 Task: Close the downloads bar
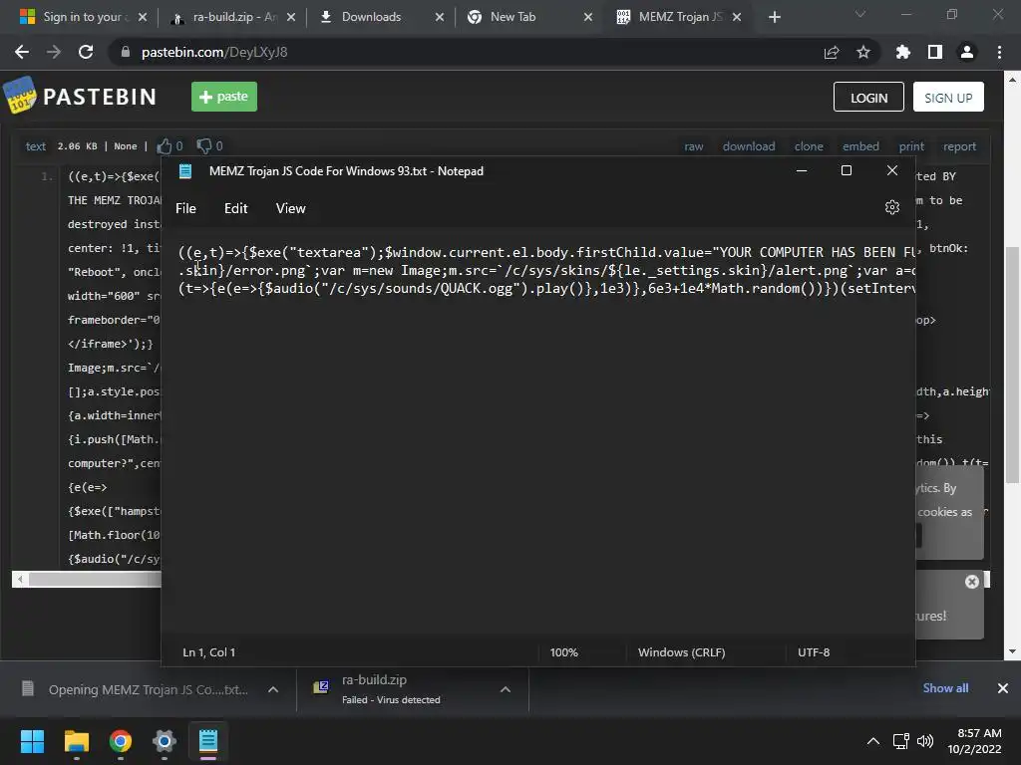click(x=1003, y=688)
